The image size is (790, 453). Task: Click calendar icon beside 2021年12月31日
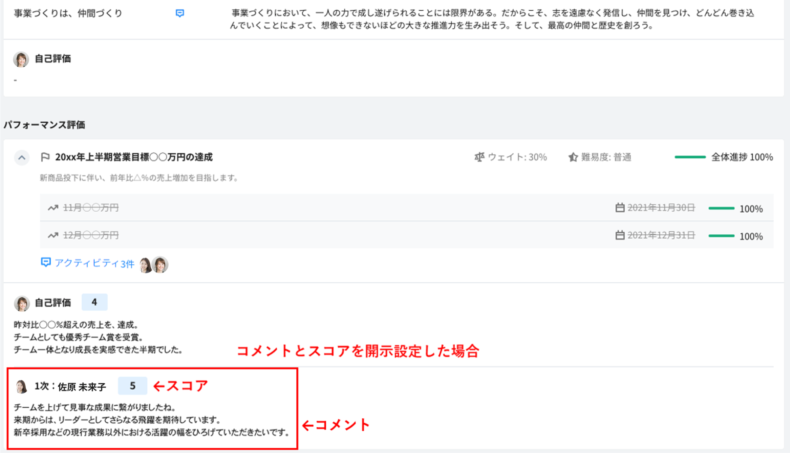pos(620,235)
